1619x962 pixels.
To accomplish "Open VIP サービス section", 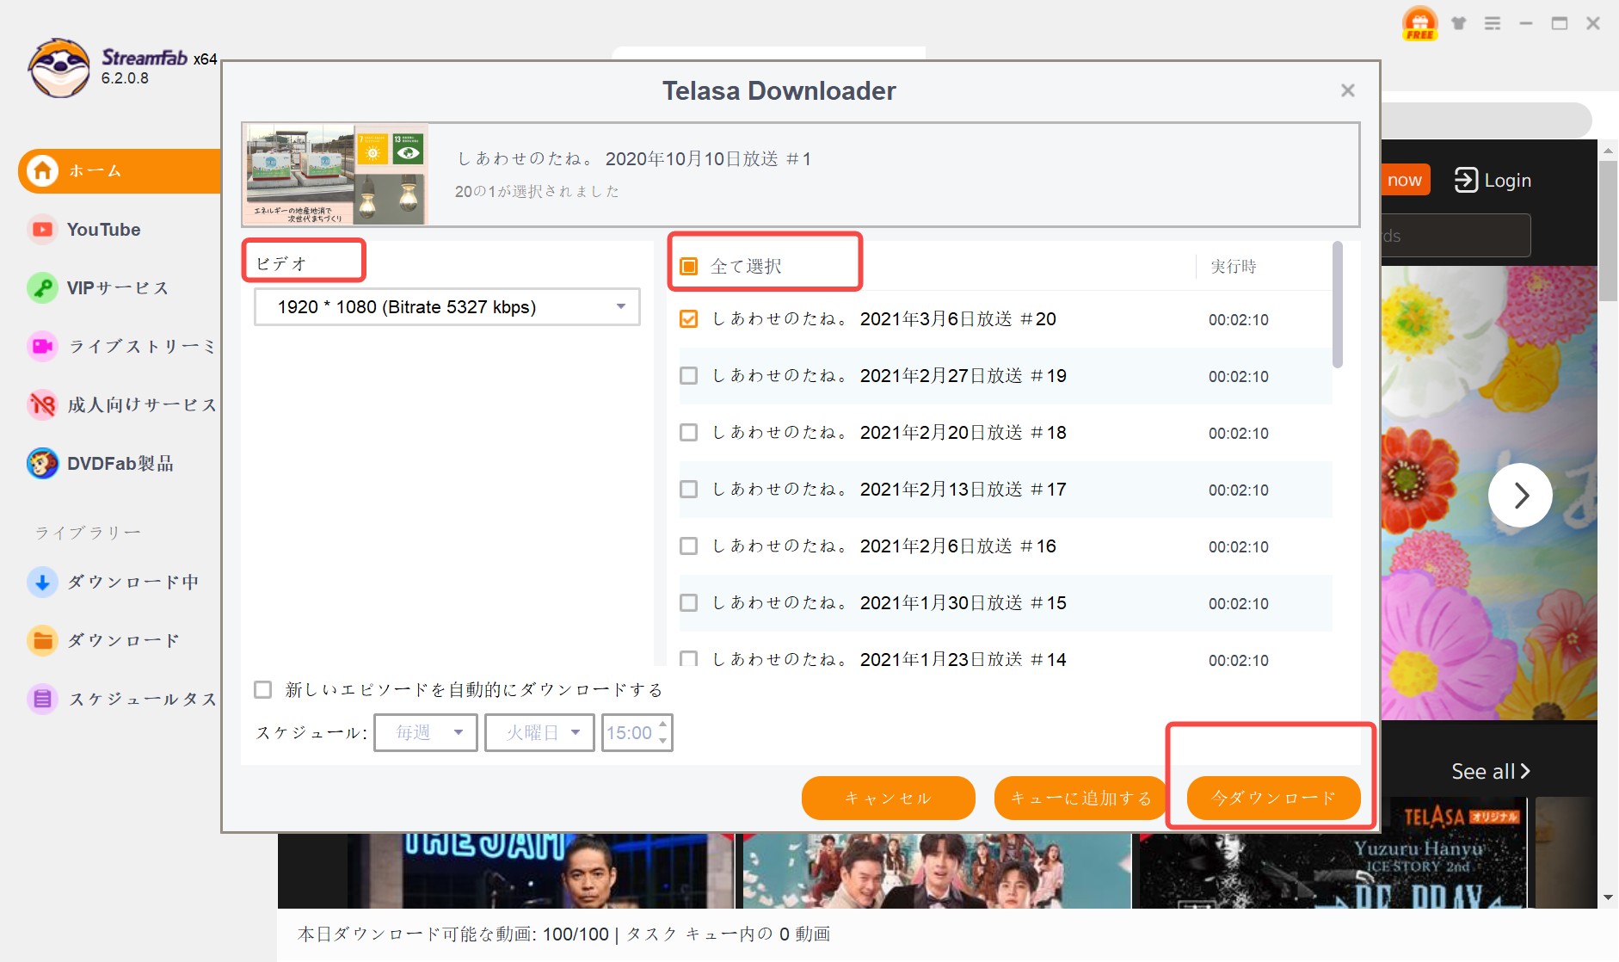I will pyautogui.click(x=117, y=288).
